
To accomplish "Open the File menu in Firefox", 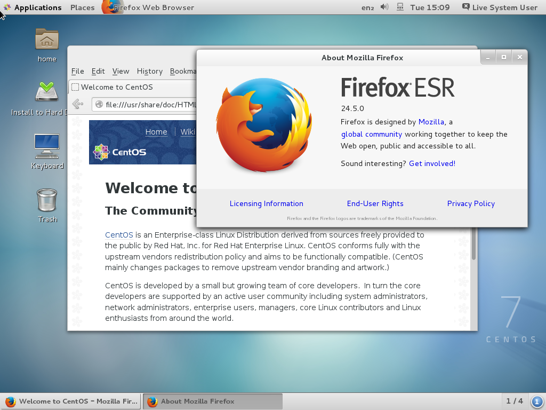I will point(77,71).
